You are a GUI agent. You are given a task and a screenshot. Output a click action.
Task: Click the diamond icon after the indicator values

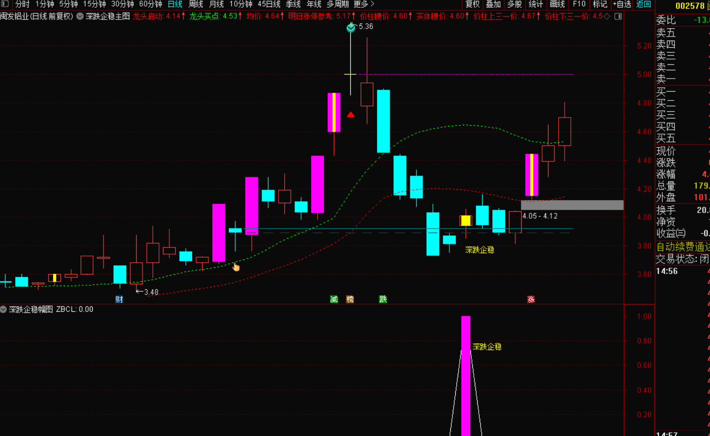pos(607,17)
